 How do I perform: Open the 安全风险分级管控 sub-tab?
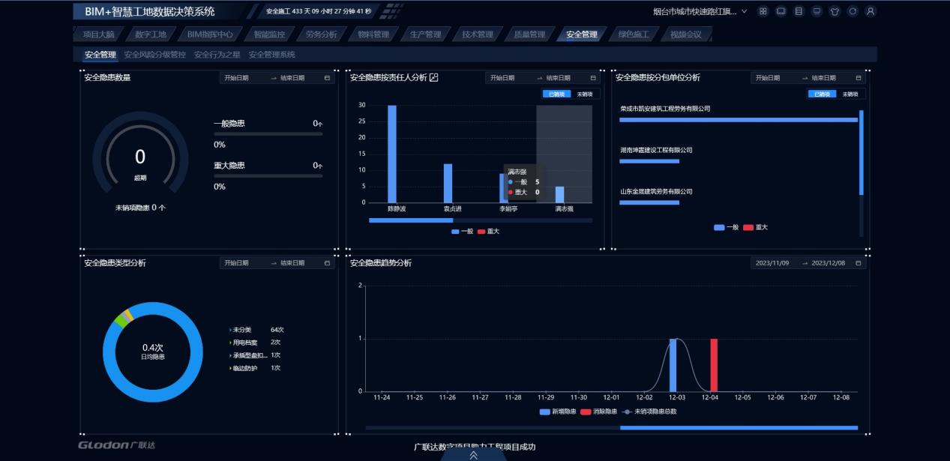pos(154,55)
